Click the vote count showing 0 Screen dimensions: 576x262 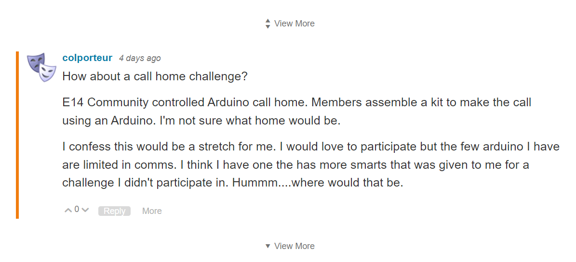pos(77,209)
